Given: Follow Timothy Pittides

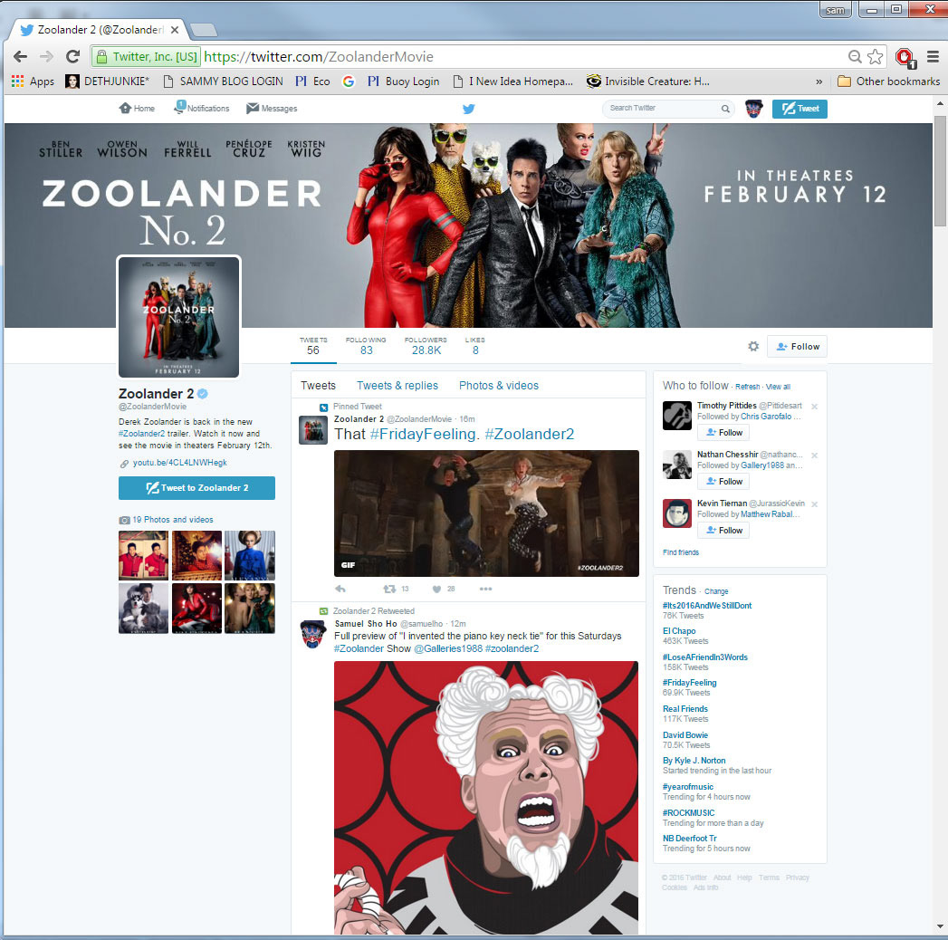Looking at the screenshot, I should (723, 433).
